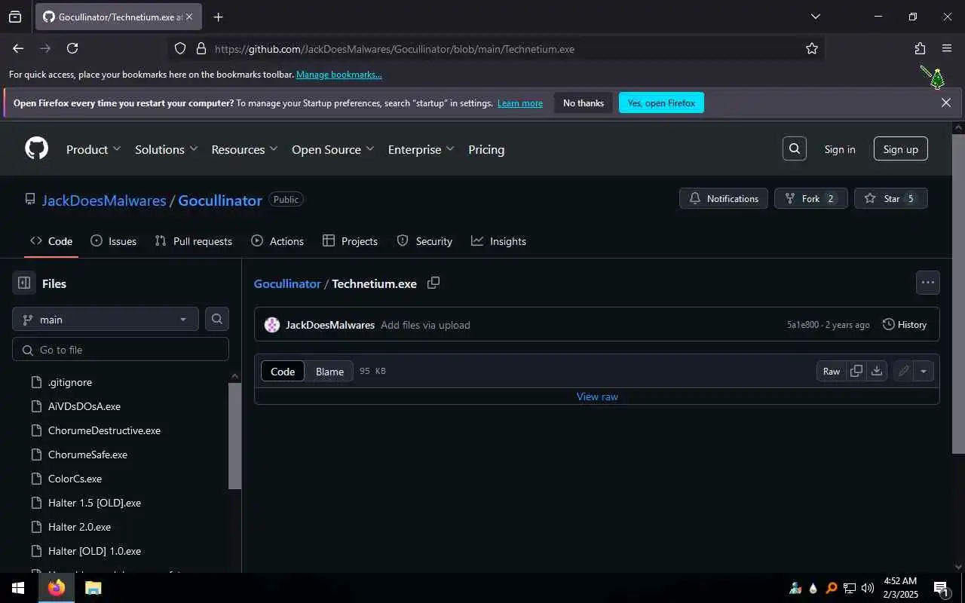The height and width of the screenshot is (603, 965).
Task: Click the Manage bookmarks link
Action: pyautogui.click(x=339, y=75)
